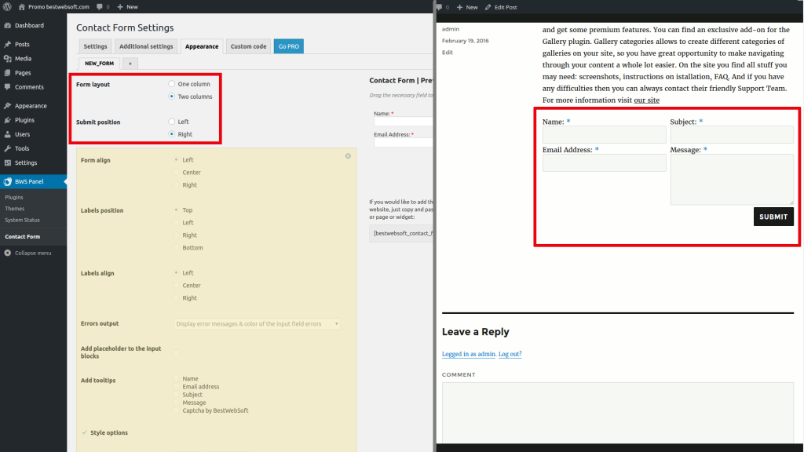Open the Errors output dropdown
Screen dimensions: 804x452
[x=257, y=323]
